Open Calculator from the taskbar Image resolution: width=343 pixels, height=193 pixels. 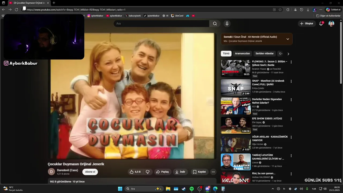pos(223,189)
